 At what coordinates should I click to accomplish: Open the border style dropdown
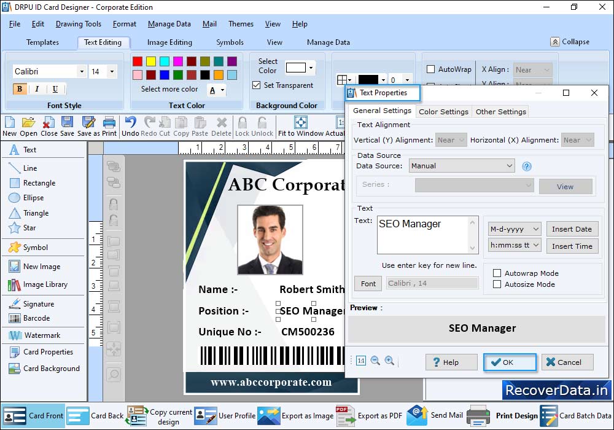pyautogui.click(x=344, y=80)
